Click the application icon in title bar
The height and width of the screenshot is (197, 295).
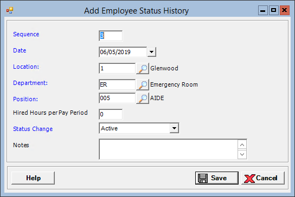10,10
